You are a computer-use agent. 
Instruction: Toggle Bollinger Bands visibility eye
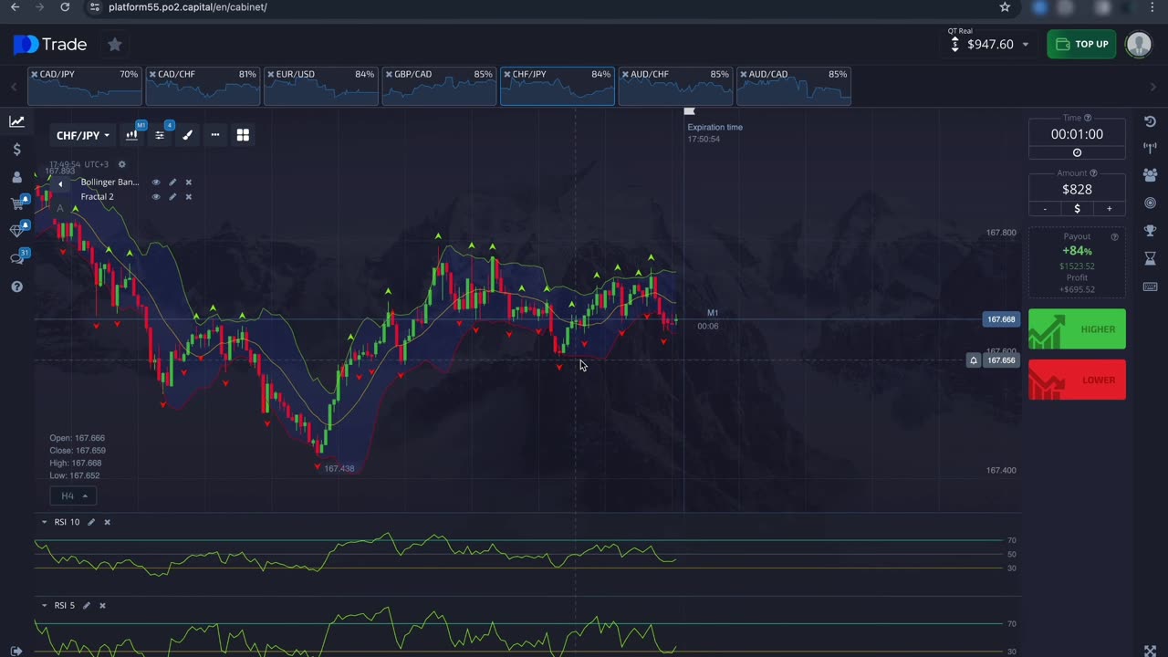click(x=156, y=182)
